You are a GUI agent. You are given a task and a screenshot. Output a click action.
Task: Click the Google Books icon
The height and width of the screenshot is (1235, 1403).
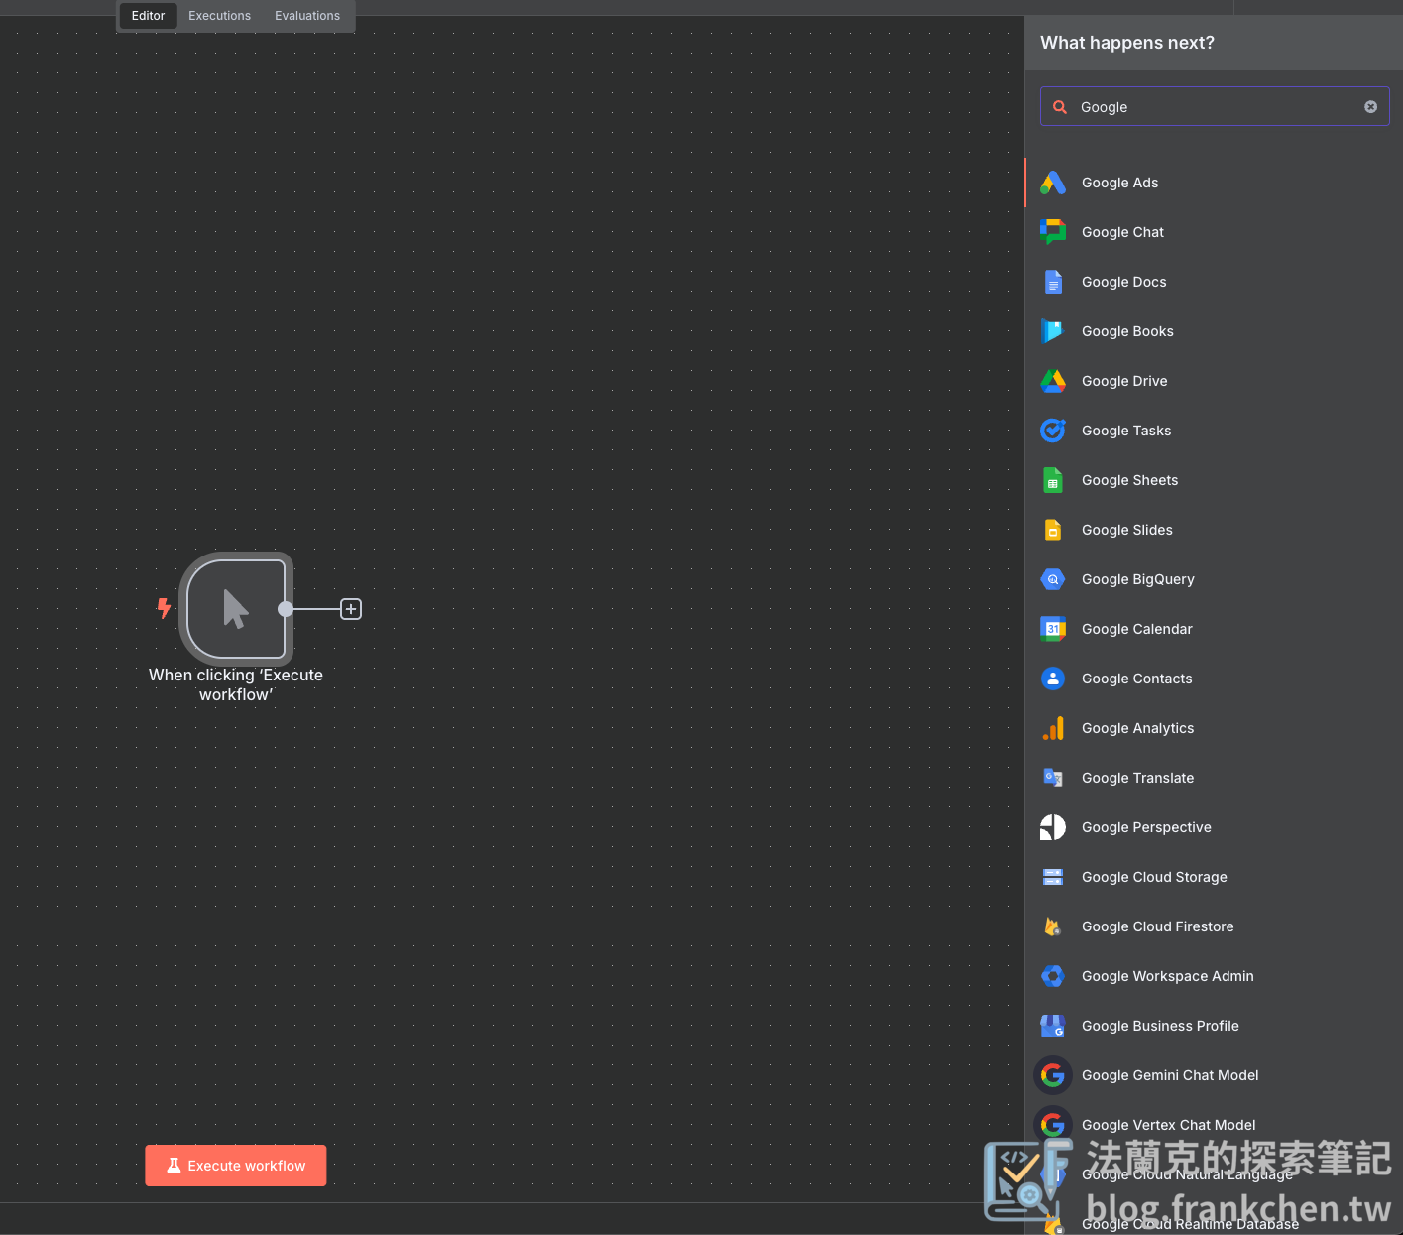click(x=1053, y=331)
